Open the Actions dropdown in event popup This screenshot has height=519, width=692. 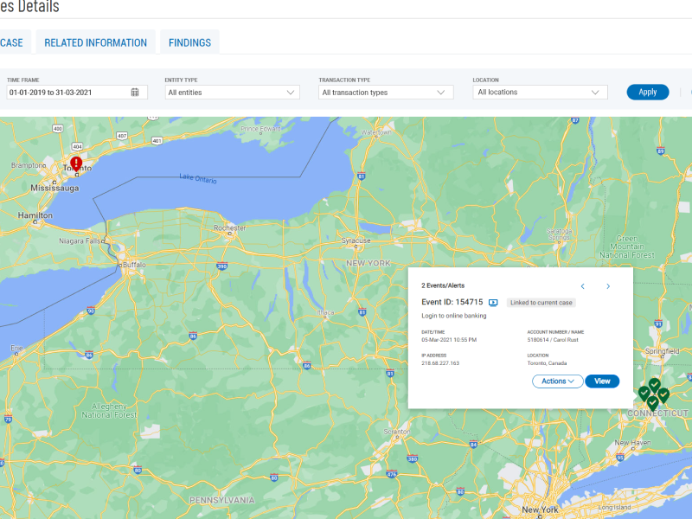(558, 381)
